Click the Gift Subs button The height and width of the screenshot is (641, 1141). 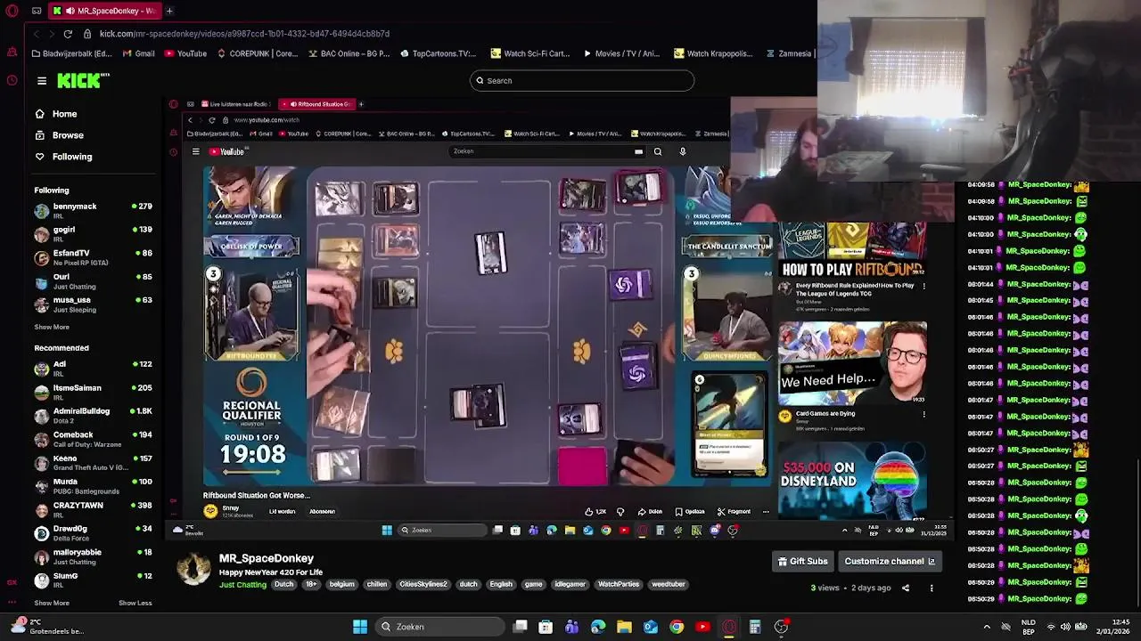(803, 561)
